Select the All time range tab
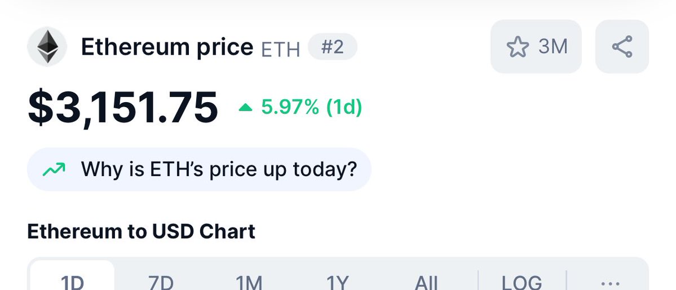Viewport: 676px width, 290px height. pos(426,283)
